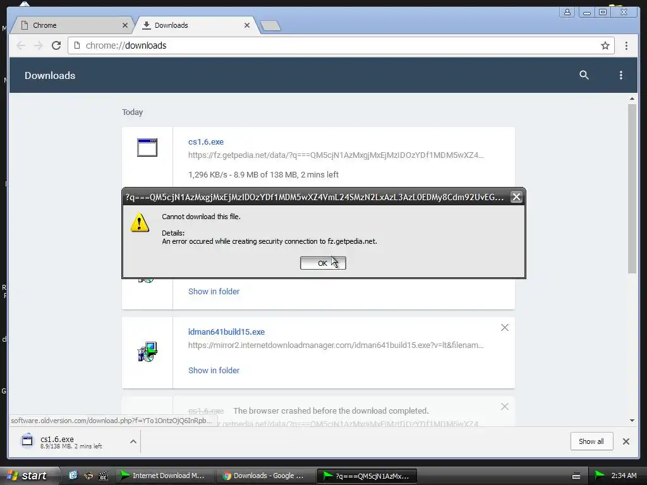Close the Cannot download error dialog
The width and height of the screenshot is (647, 485).
(516, 197)
